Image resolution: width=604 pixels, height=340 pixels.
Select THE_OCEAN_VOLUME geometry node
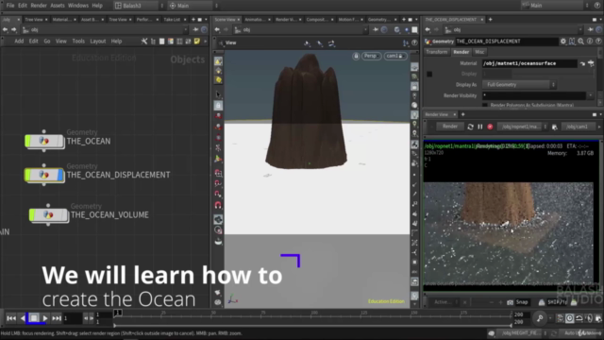coord(48,214)
